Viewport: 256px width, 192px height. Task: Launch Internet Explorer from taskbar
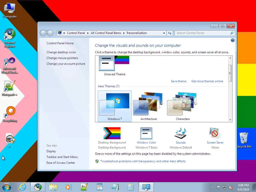[22, 187]
